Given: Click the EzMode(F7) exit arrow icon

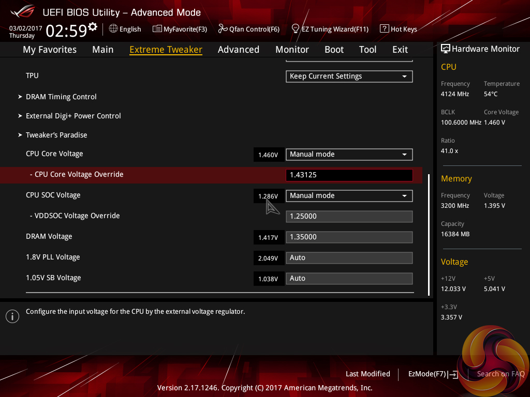Looking at the screenshot, I should click(453, 374).
